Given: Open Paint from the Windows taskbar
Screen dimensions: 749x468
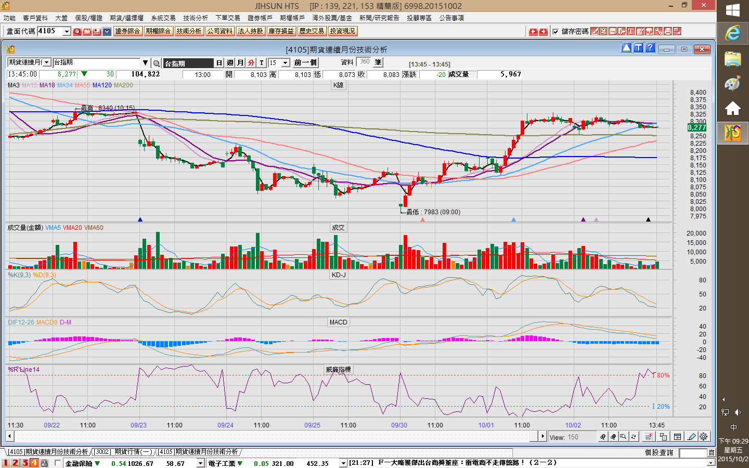Looking at the screenshot, I should 733,83.
